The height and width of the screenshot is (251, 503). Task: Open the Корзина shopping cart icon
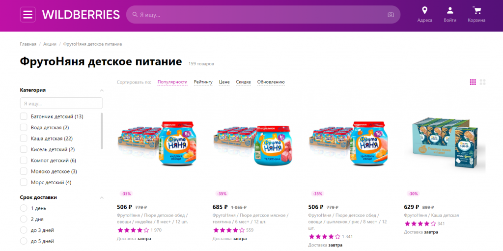[x=476, y=11]
